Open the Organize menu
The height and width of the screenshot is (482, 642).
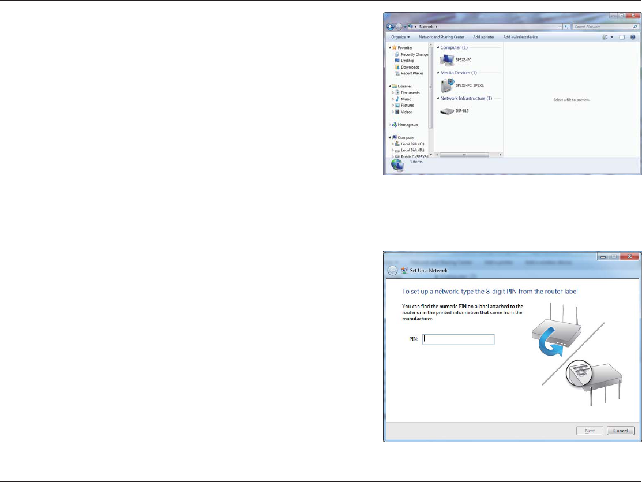(400, 37)
